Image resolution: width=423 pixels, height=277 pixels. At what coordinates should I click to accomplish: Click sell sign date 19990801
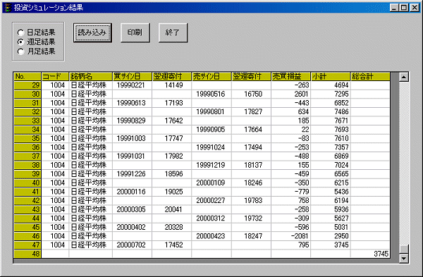point(210,112)
